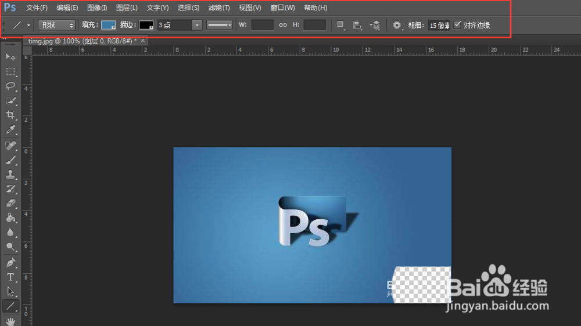Open the 滤镜(T) menu

coord(219,8)
